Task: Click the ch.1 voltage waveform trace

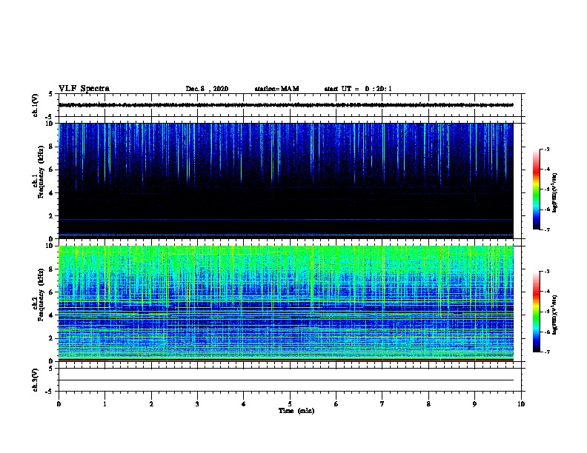Action: click(x=286, y=105)
